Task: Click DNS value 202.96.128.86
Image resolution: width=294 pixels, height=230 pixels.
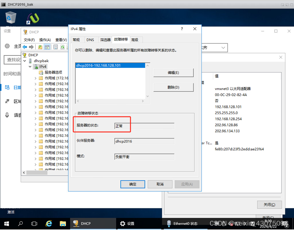Action: [x=226, y=125]
